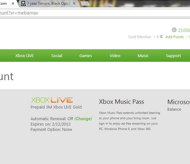The height and width of the screenshot is (164, 190).
Task: Click the address bar URL field
Action: [95, 13]
